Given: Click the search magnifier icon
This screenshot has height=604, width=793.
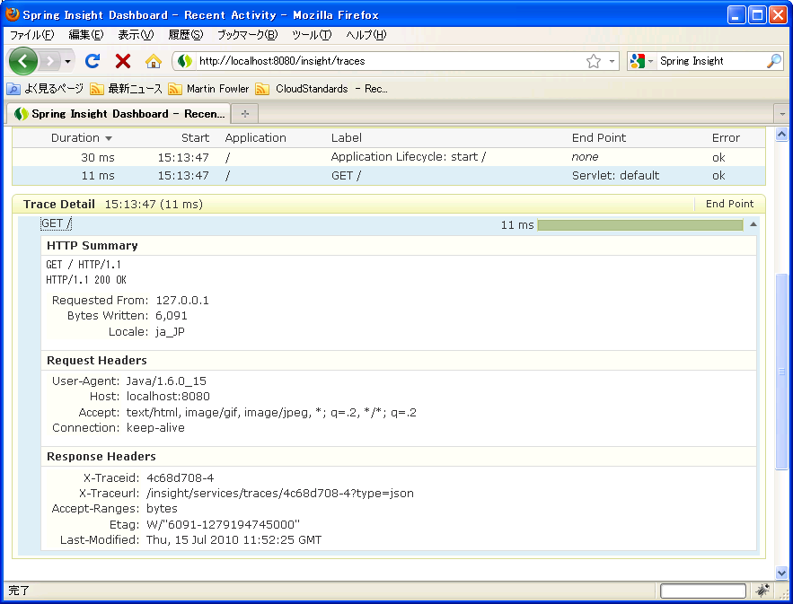Looking at the screenshot, I should tap(774, 61).
